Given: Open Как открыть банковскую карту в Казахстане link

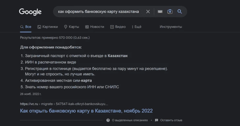Looking at the screenshot, I should (x=86, y=111).
